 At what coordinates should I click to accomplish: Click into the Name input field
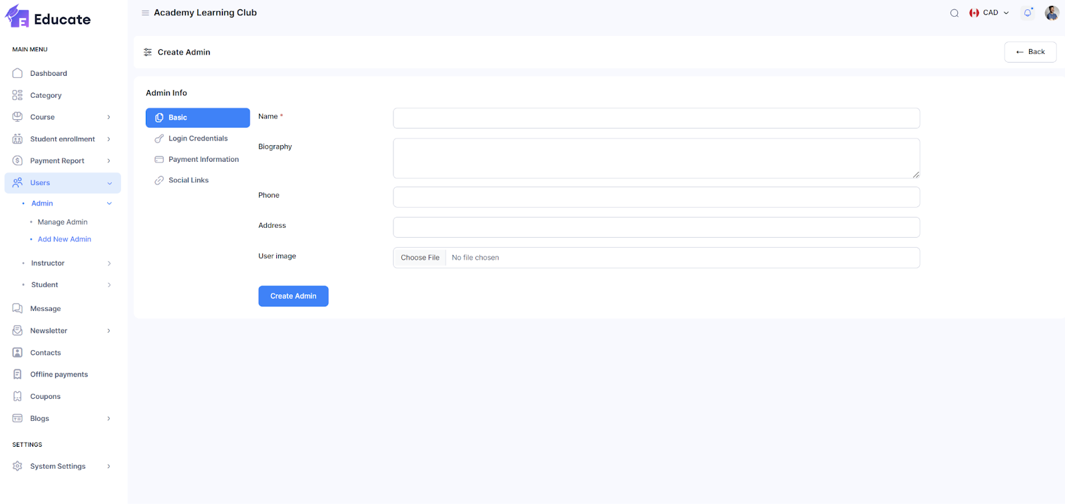656,119
